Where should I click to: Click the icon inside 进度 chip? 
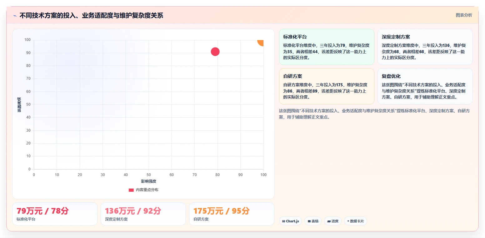329,221
